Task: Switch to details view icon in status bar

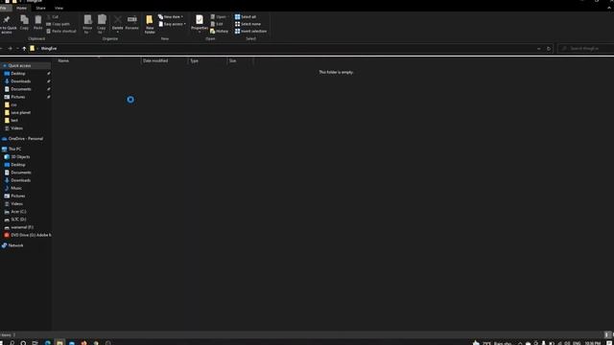Action: click(607, 334)
